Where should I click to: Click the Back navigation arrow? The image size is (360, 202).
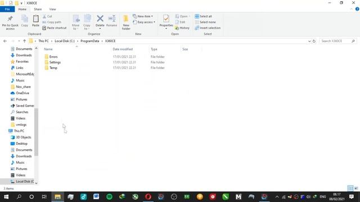coord(5,41)
